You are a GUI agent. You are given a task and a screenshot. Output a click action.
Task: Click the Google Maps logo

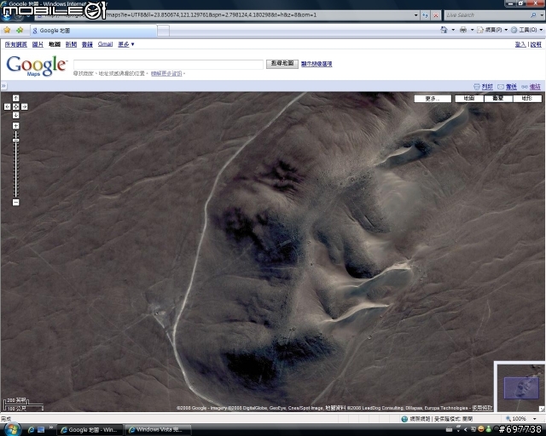tap(36, 66)
